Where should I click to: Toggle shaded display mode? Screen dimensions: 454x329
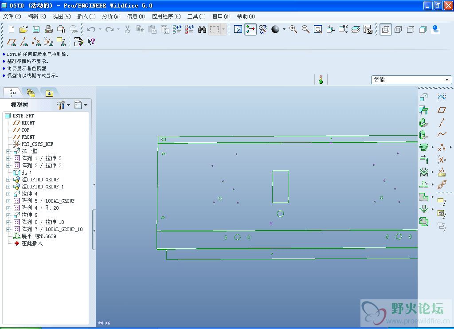coord(423,29)
